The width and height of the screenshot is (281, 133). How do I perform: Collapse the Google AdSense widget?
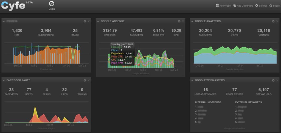(98, 21)
